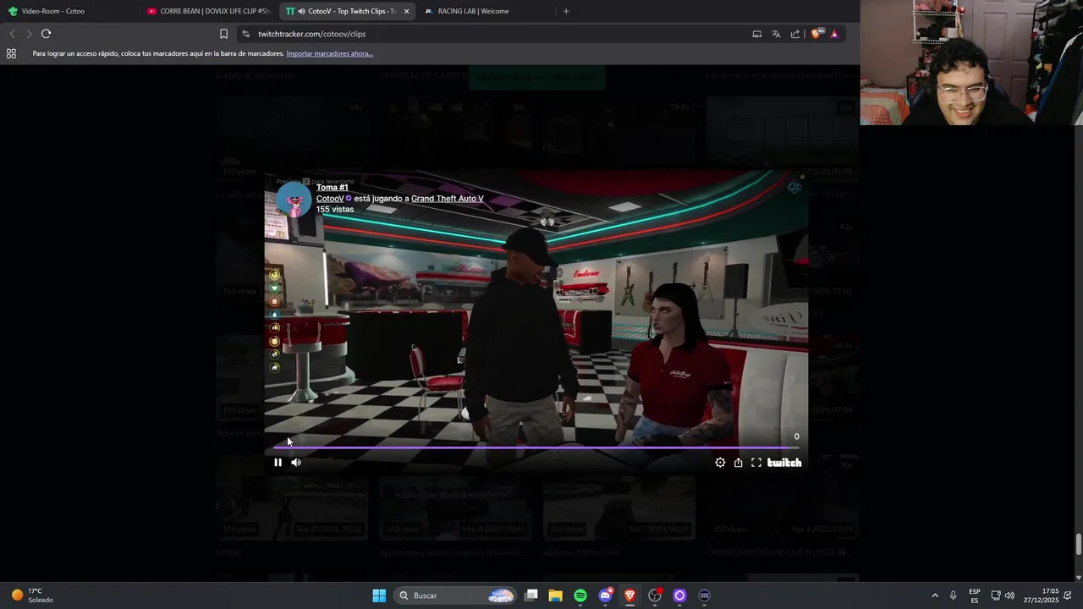1083x609 pixels.
Task: Close the CotooV Top Twitch Clips tab
Action: (407, 11)
